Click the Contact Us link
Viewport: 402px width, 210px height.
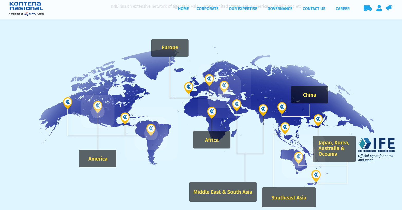pos(314,9)
